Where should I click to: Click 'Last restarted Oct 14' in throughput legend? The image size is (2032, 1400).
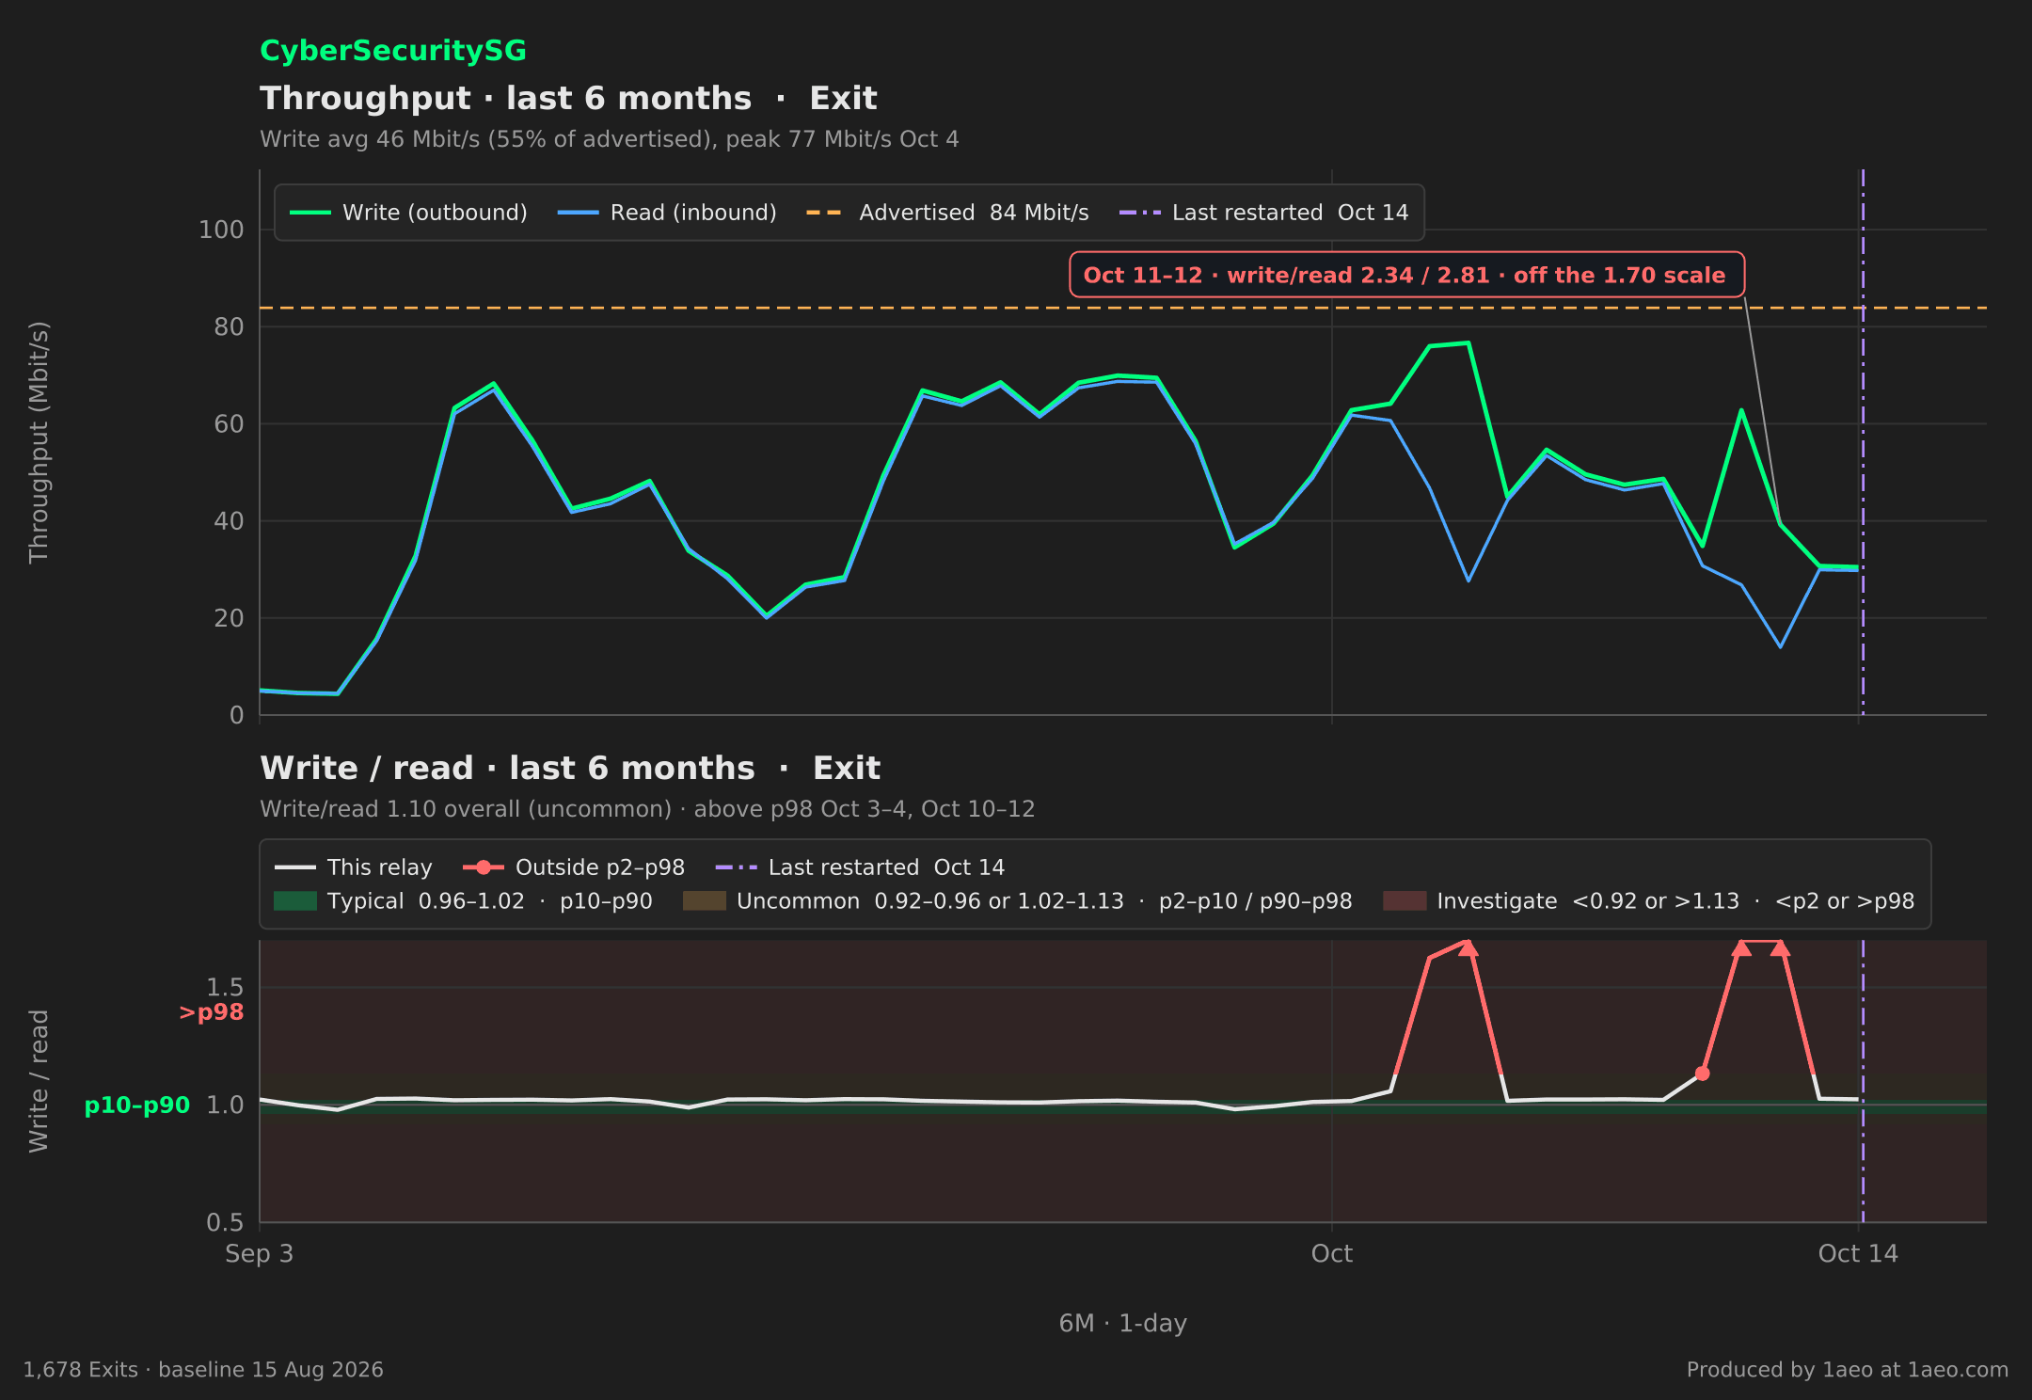[x=1263, y=213]
